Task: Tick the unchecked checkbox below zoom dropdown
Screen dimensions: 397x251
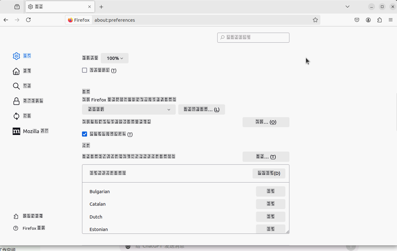Action: [84, 70]
